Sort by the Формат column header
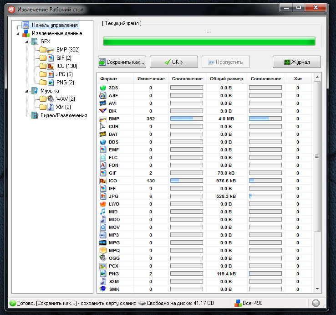 point(109,79)
